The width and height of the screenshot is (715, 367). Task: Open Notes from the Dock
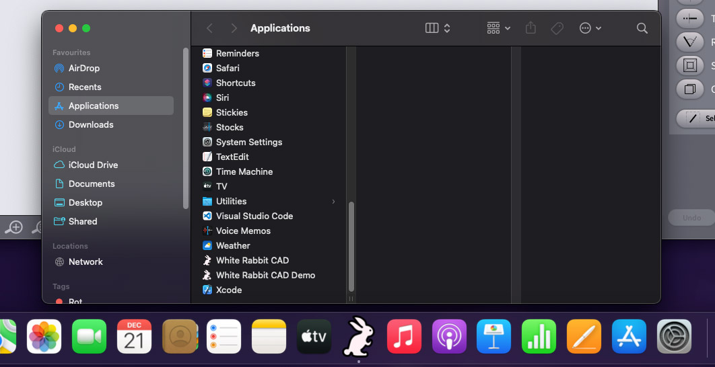[x=269, y=337]
